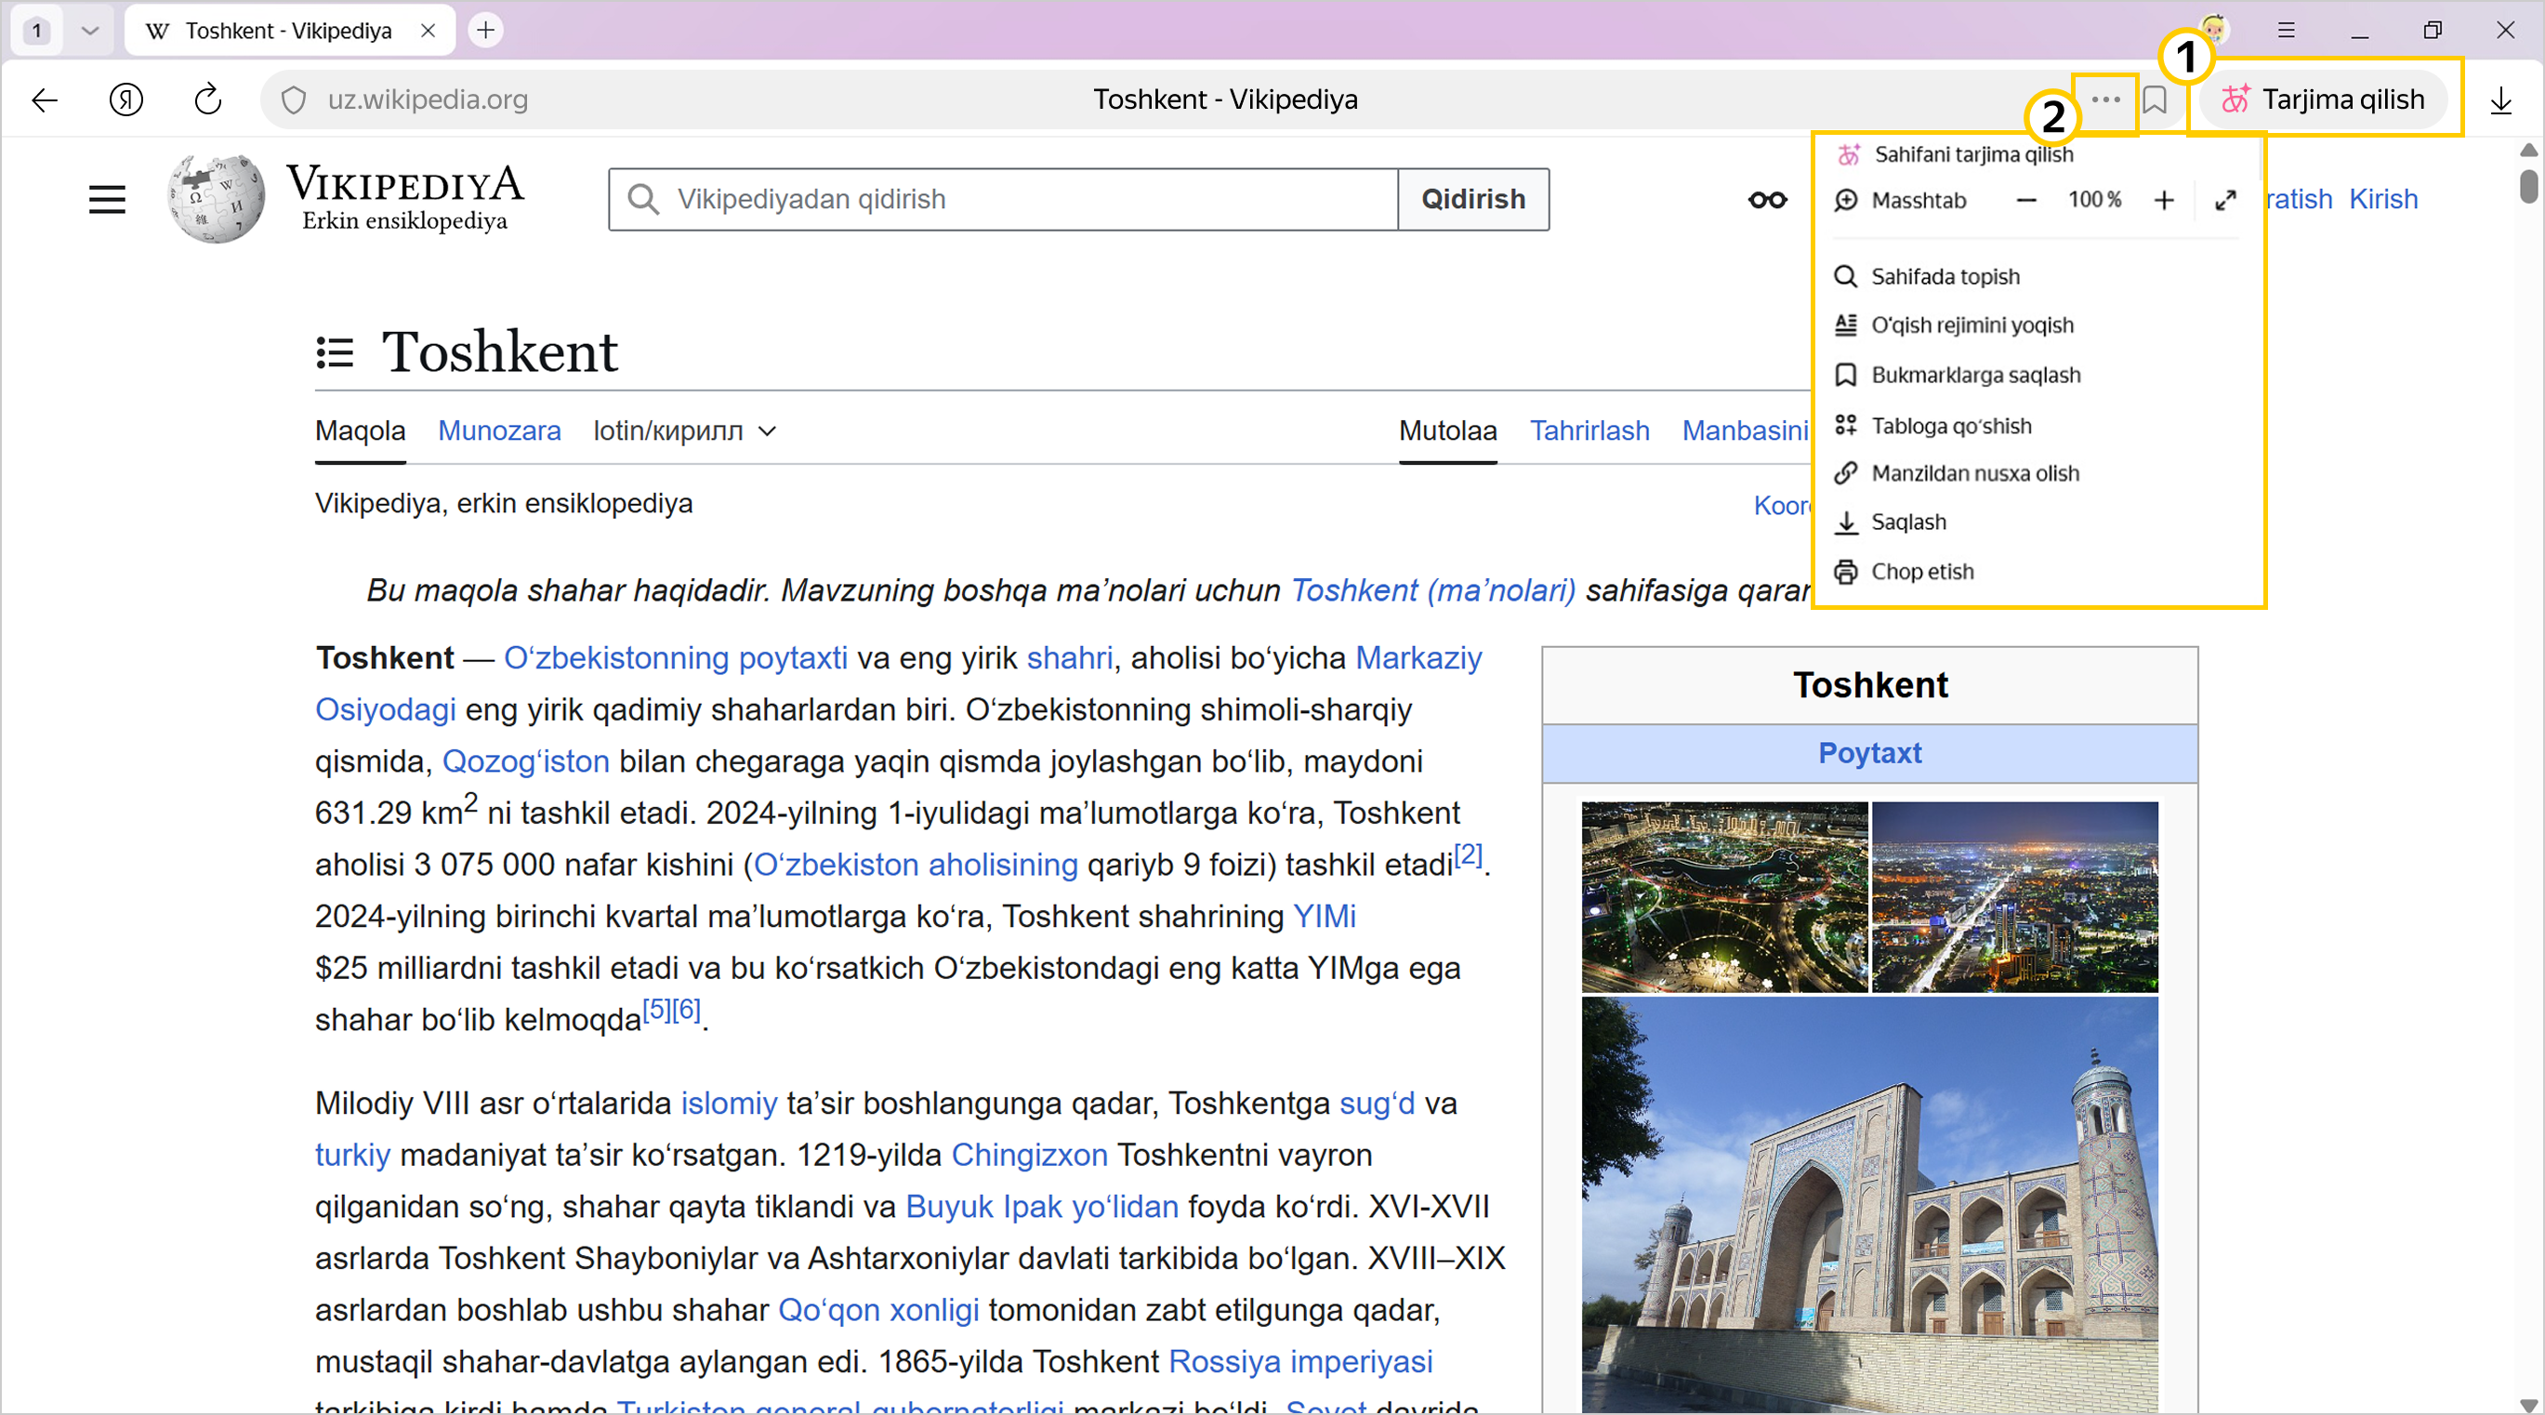2545x1415 pixels.
Task: Expand the tab groups dropdown arrow
Action: click(x=90, y=31)
